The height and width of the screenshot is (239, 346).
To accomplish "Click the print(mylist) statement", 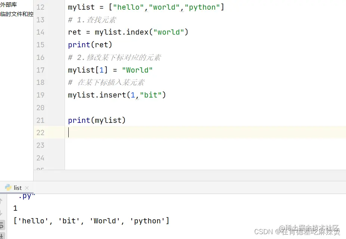I will tap(97, 120).
